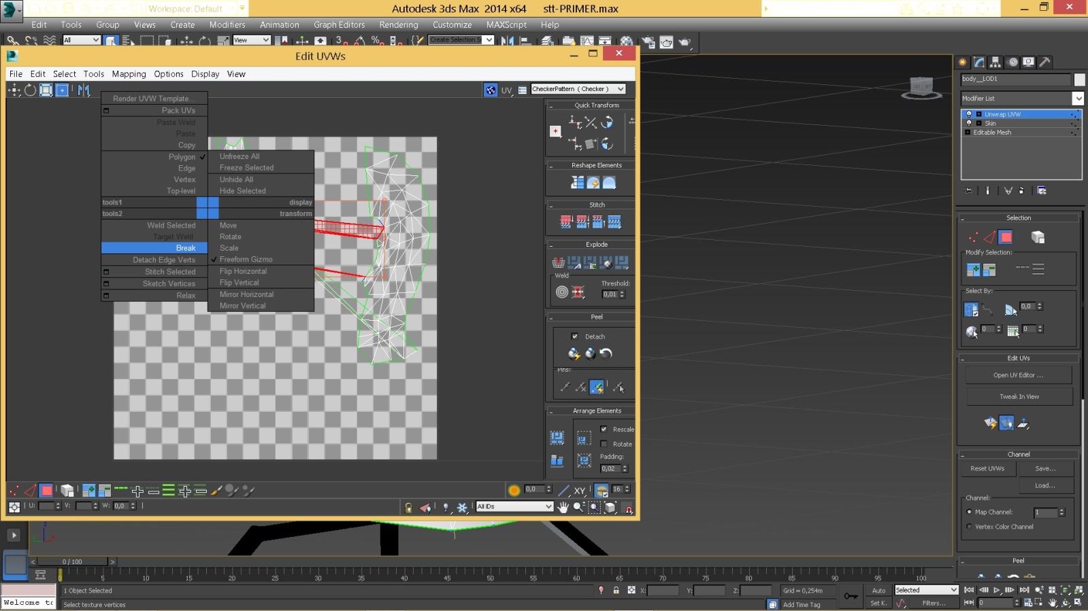Enable the Rotate checkbox in Arrange Elements

click(x=604, y=444)
